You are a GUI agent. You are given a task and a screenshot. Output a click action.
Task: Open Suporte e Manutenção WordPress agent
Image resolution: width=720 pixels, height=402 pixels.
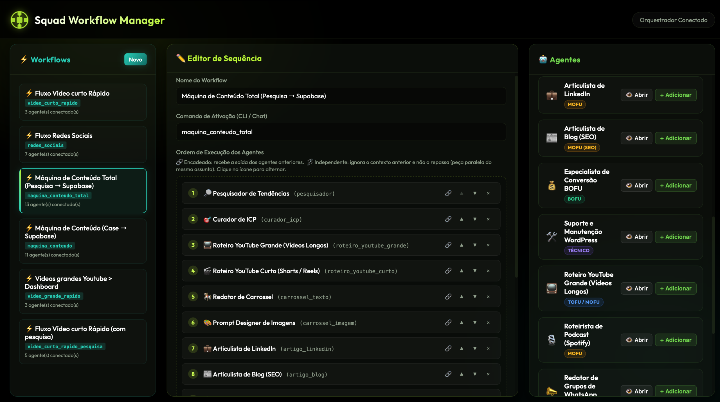636,237
